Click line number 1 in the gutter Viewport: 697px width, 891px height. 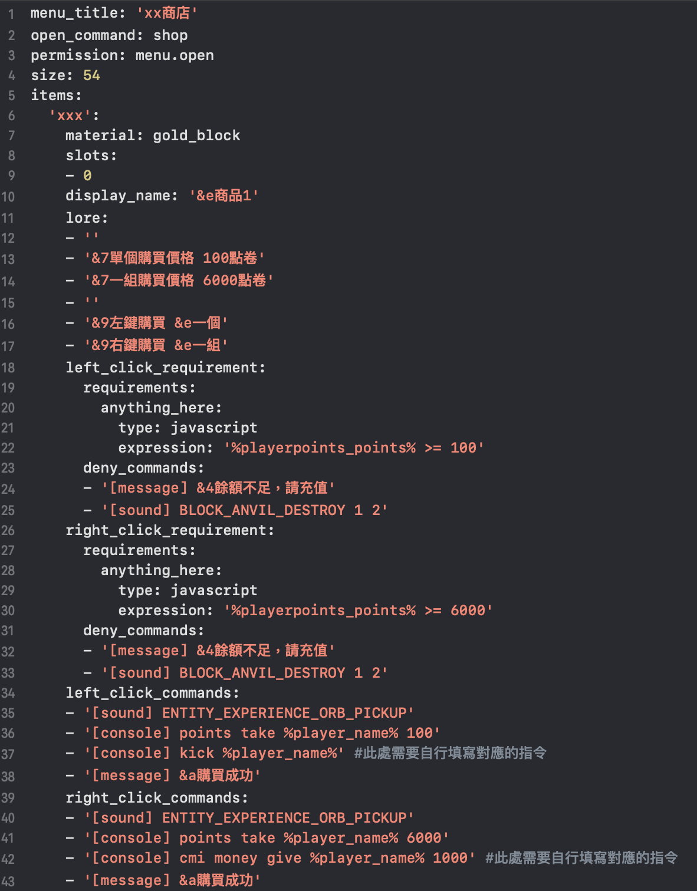click(11, 14)
